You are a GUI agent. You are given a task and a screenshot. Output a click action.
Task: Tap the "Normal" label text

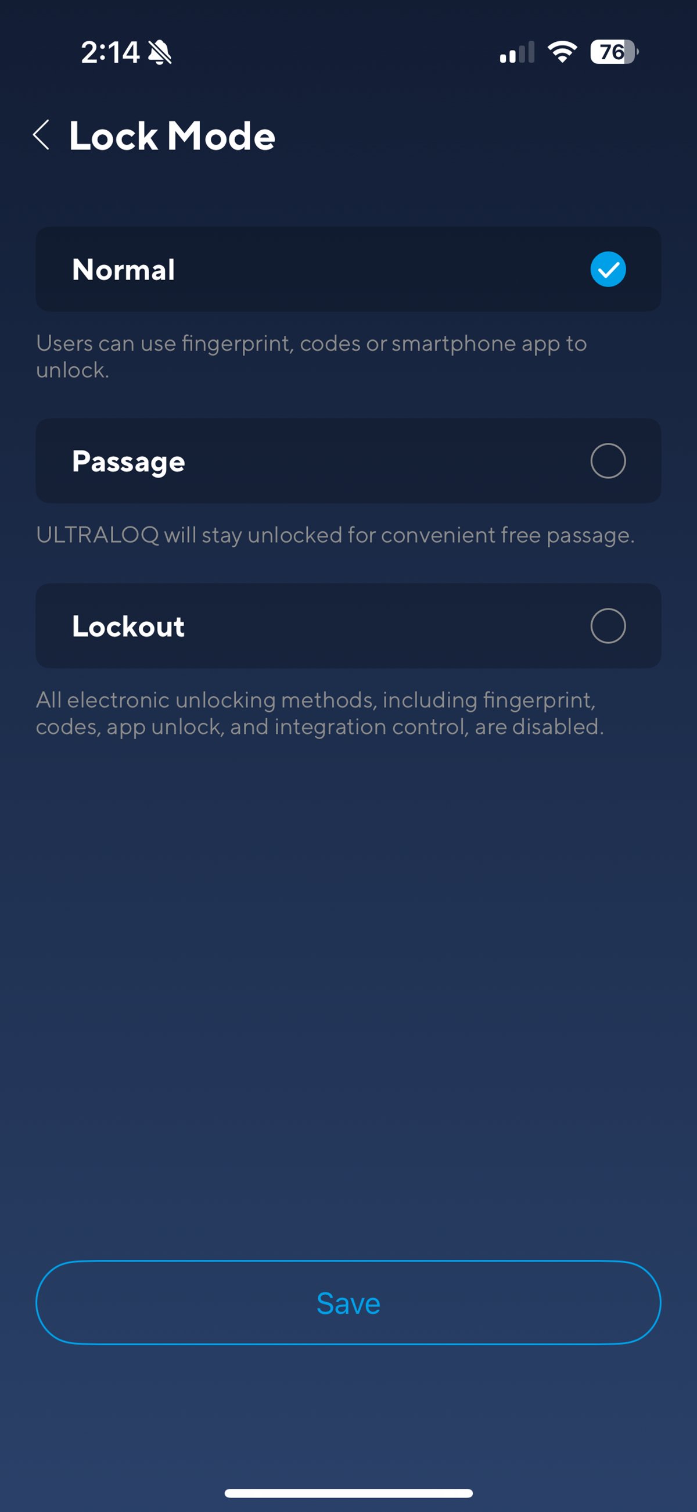click(123, 270)
